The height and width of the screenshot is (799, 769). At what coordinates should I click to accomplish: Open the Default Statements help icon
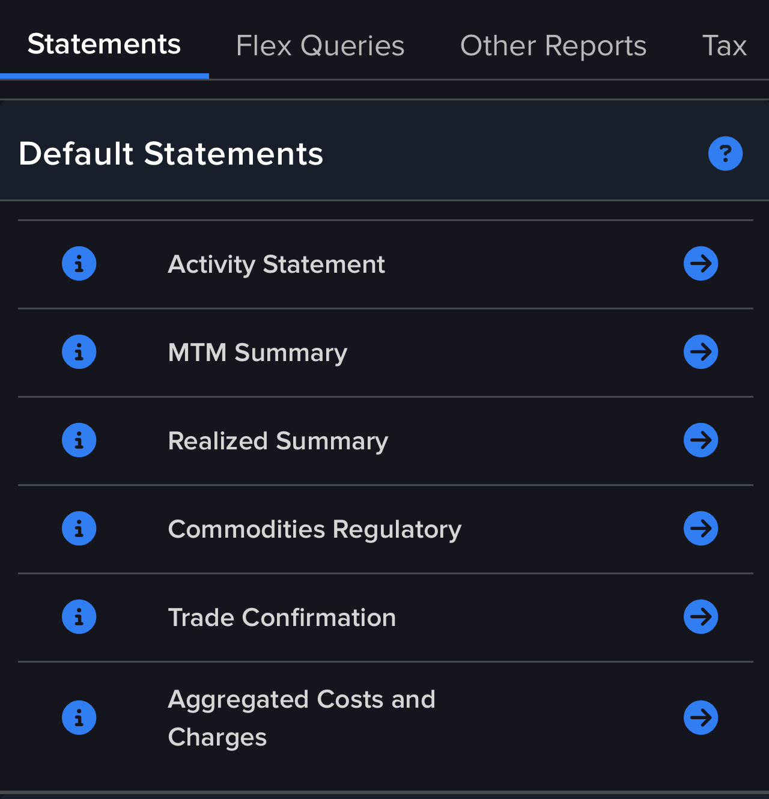(725, 154)
